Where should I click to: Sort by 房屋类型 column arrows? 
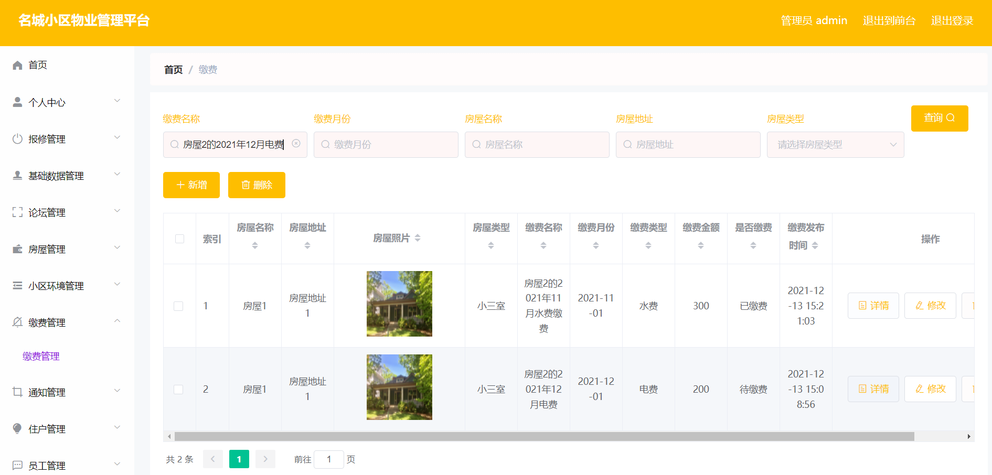(491, 245)
